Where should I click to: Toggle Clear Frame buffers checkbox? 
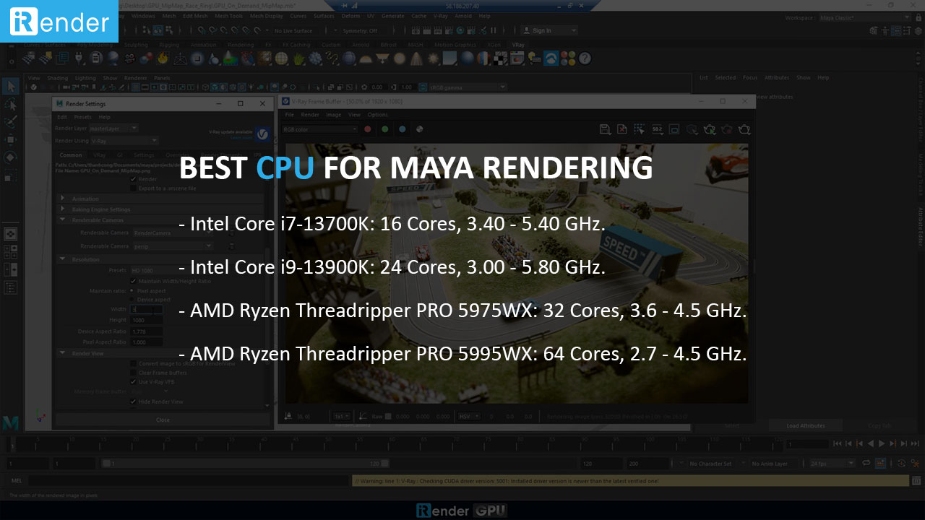click(x=133, y=372)
